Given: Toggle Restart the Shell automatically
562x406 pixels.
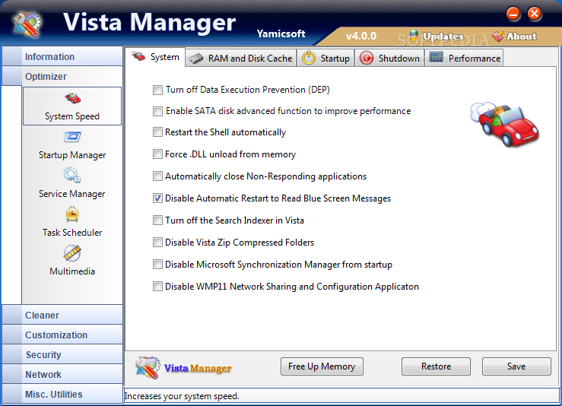Looking at the screenshot, I should coord(157,132).
